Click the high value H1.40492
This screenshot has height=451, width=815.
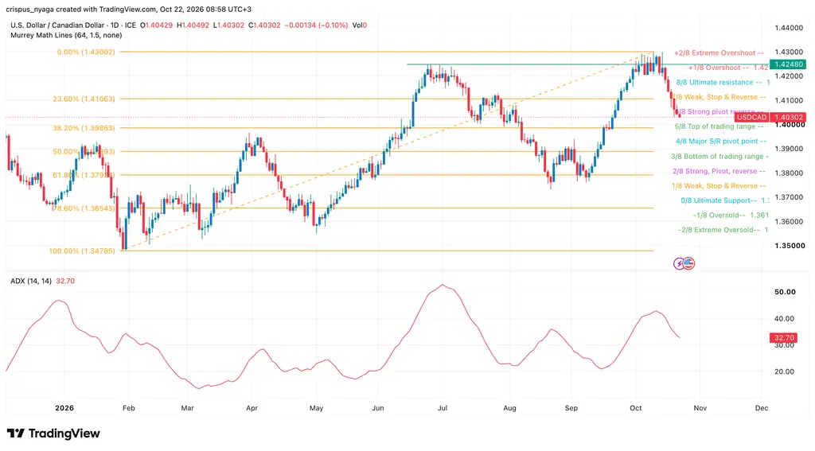[193, 25]
